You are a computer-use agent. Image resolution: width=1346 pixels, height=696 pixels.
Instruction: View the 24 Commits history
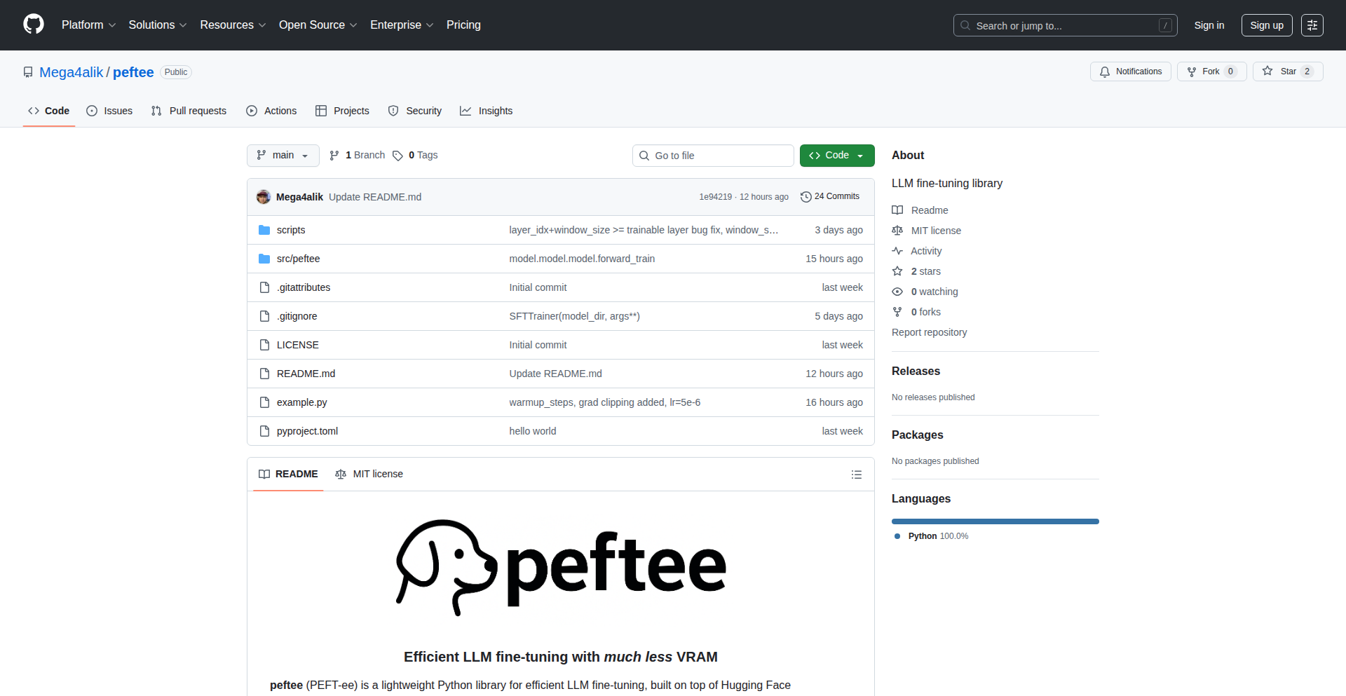pyautogui.click(x=830, y=197)
